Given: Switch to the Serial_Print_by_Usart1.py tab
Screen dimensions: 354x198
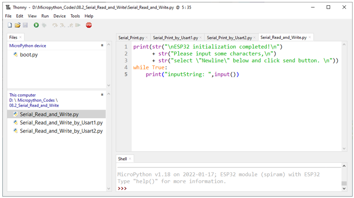Looking at the screenshot, I should point(175,38).
